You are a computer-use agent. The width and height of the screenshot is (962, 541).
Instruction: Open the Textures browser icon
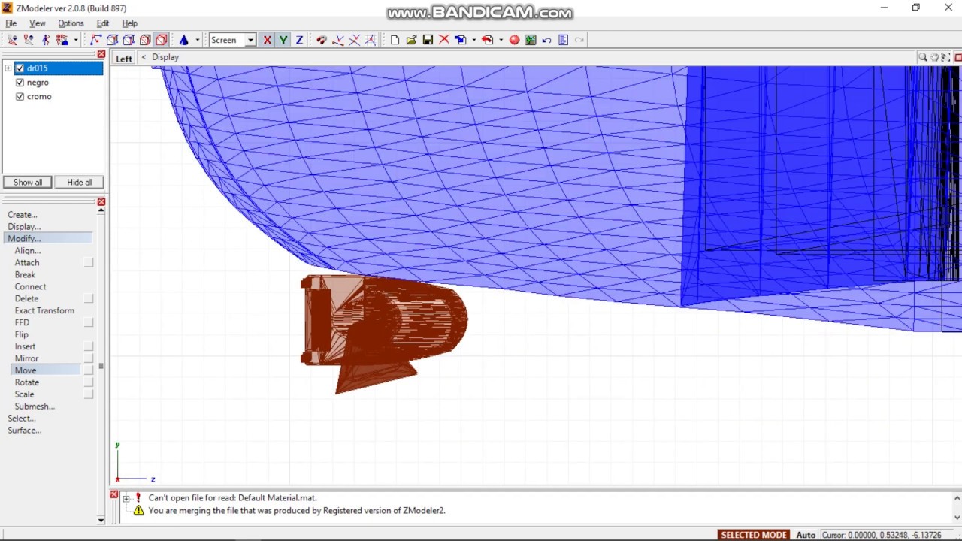click(x=531, y=40)
